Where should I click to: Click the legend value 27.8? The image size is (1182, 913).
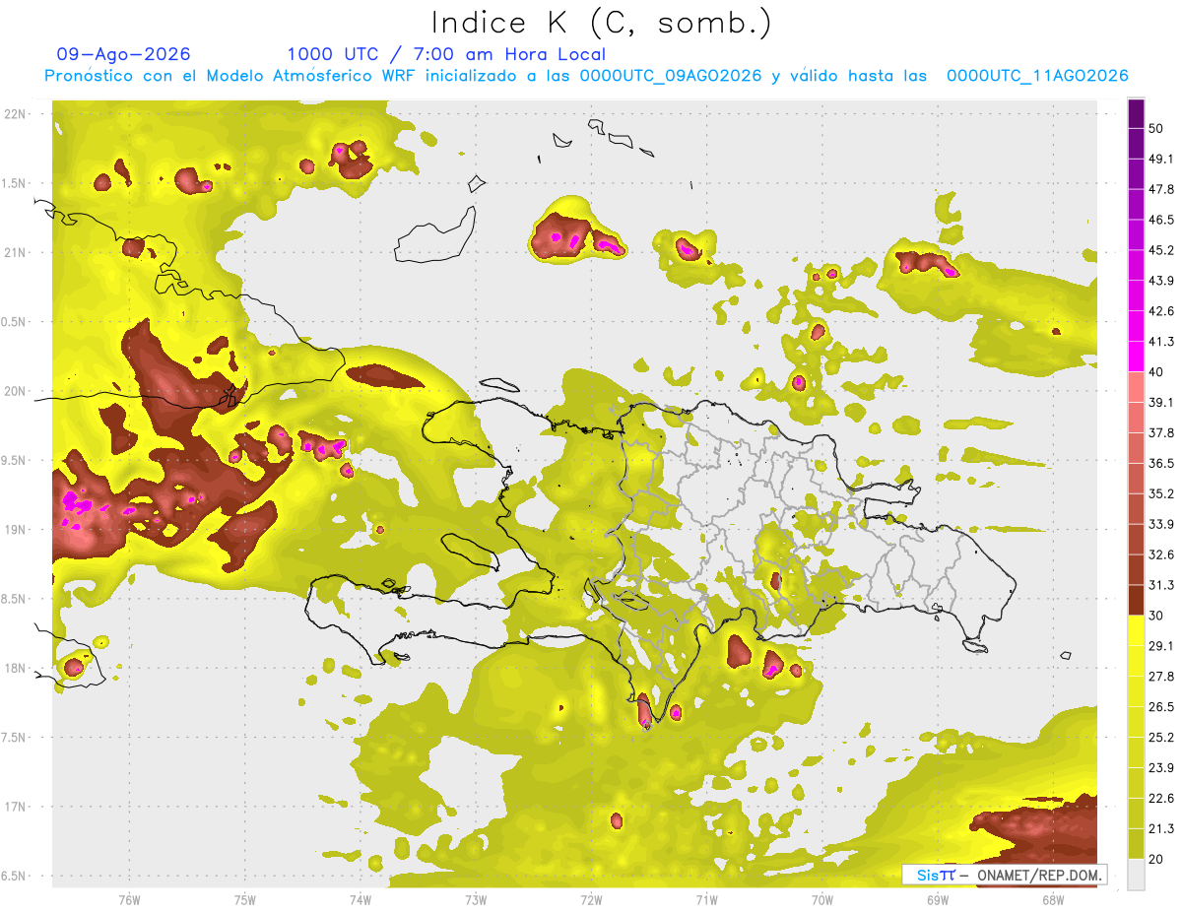[1160, 676]
